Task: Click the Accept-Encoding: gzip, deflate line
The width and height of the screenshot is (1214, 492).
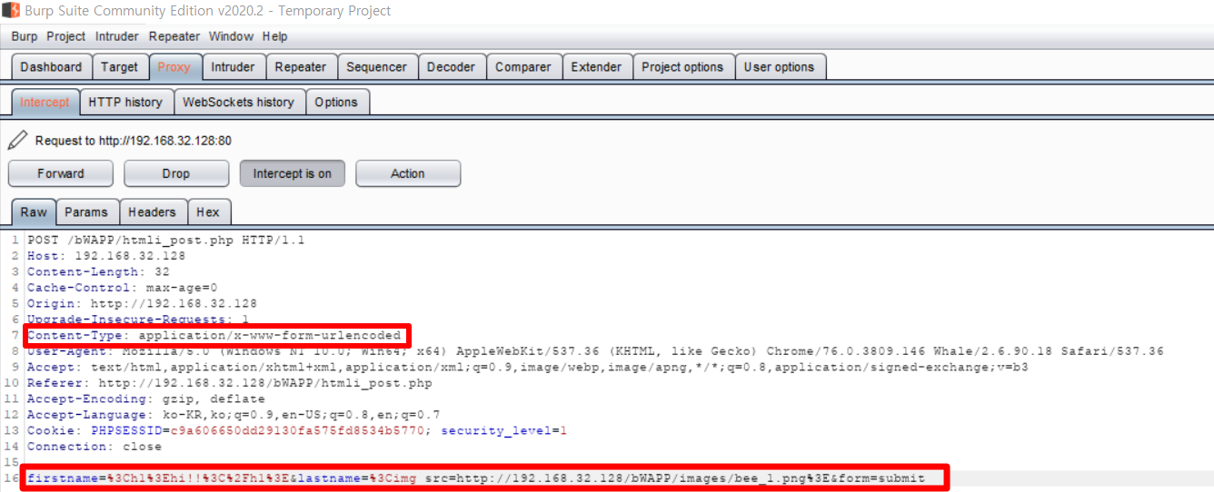Action: [x=146, y=399]
